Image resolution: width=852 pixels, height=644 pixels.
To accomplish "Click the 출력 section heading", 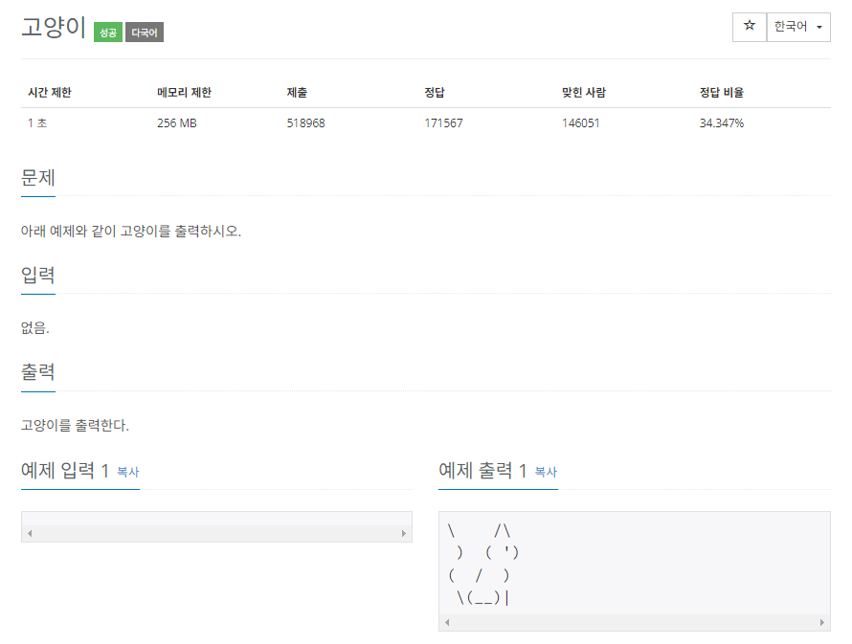I will [38, 372].
